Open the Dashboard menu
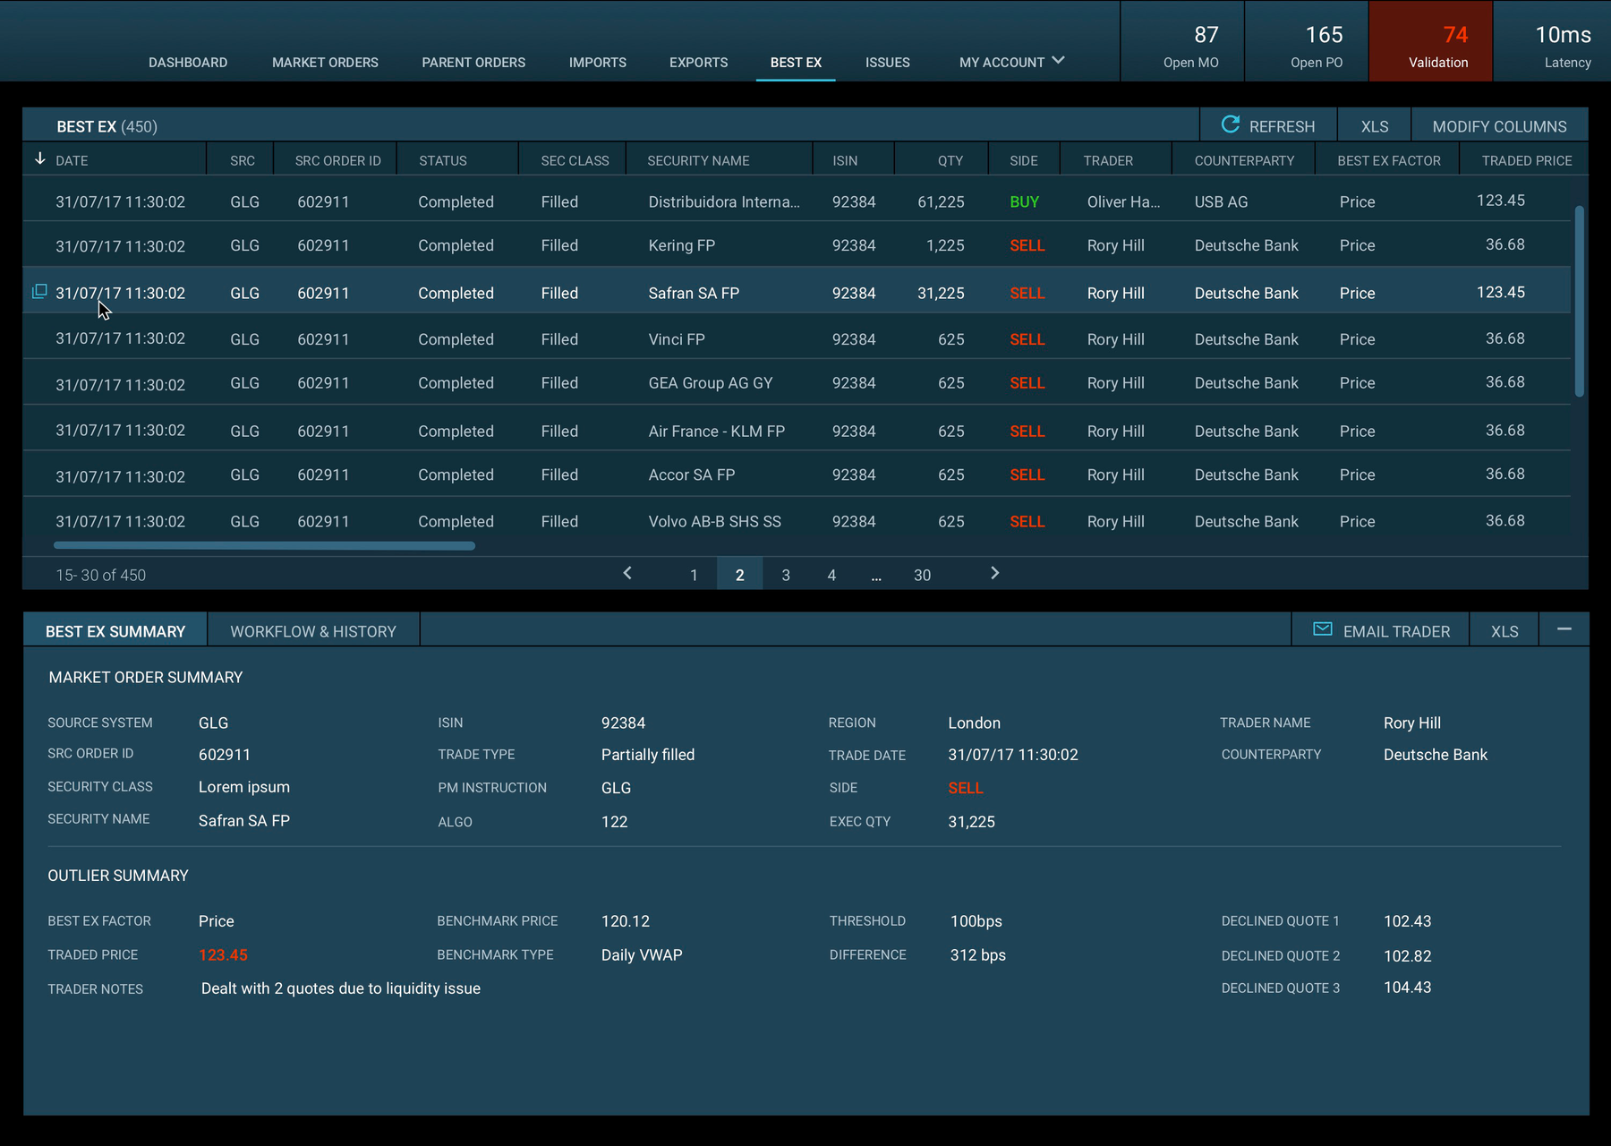 tap(188, 63)
